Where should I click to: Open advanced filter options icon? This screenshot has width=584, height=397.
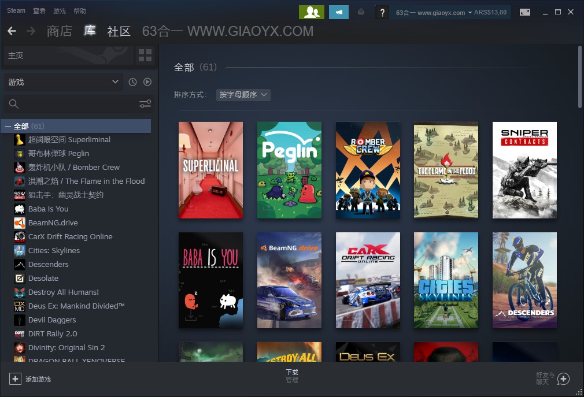[145, 104]
